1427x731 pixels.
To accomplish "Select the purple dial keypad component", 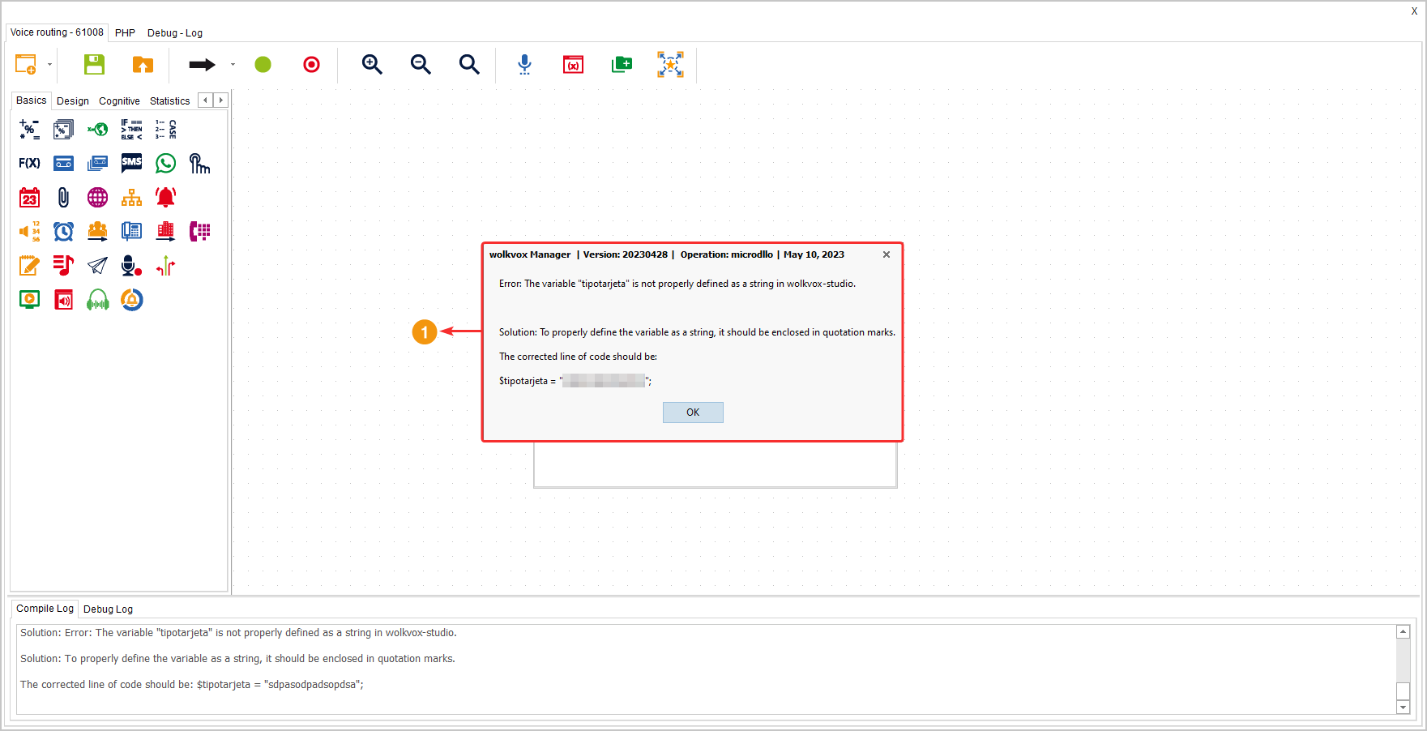I will click(199, 231).
